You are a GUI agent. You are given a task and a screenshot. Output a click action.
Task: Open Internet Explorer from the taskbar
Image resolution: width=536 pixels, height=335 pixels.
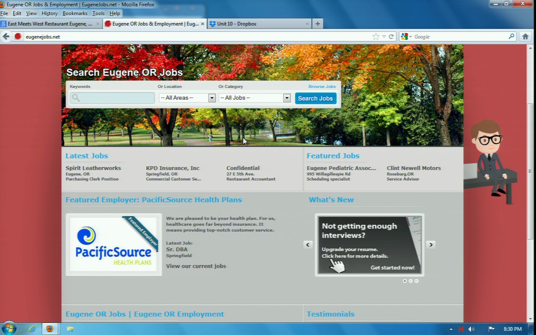coord(32,329)
